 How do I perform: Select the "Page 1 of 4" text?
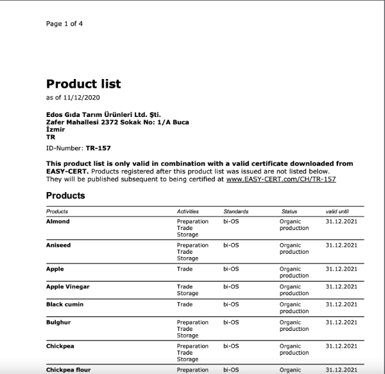coord(64,24)
